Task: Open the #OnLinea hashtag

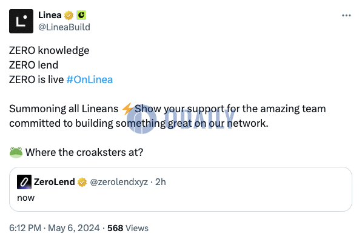Action: click(x=90, y=79)
